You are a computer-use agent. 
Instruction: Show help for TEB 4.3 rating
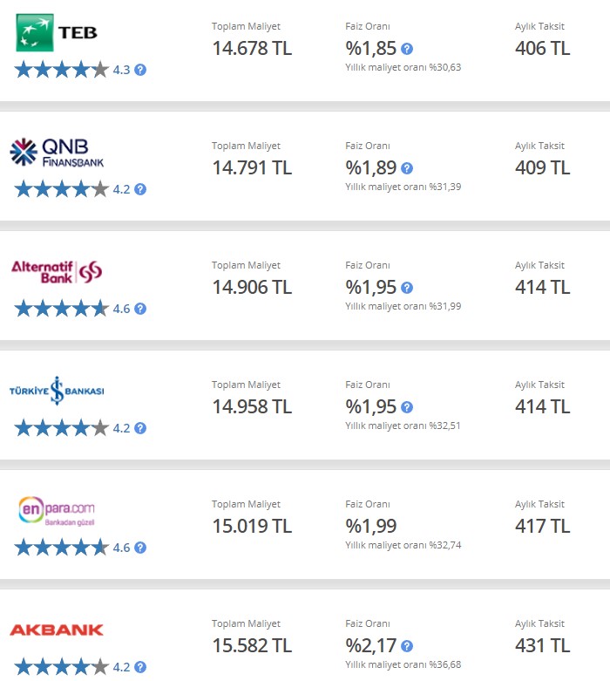pos(140,70)
